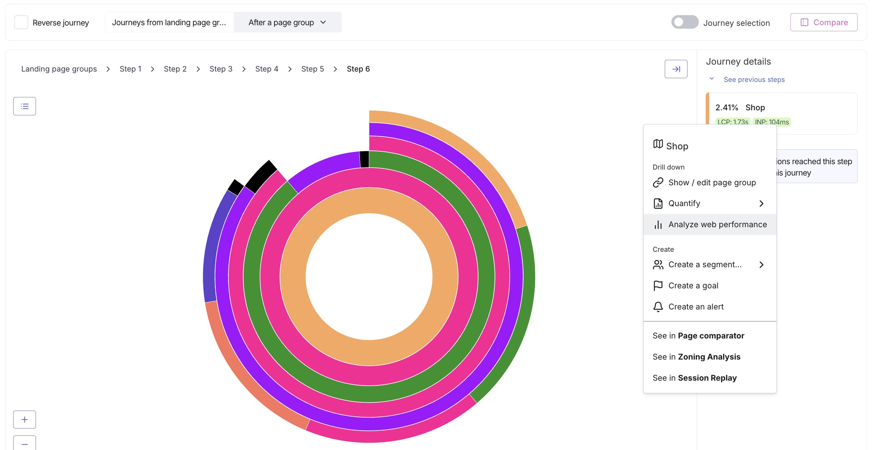Open the After a page group dropdown
Image resolution: width=874 pixels, height=450 pixels.
pos(287,22)
